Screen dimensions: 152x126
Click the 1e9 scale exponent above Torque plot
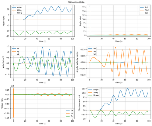pos(12,86)
